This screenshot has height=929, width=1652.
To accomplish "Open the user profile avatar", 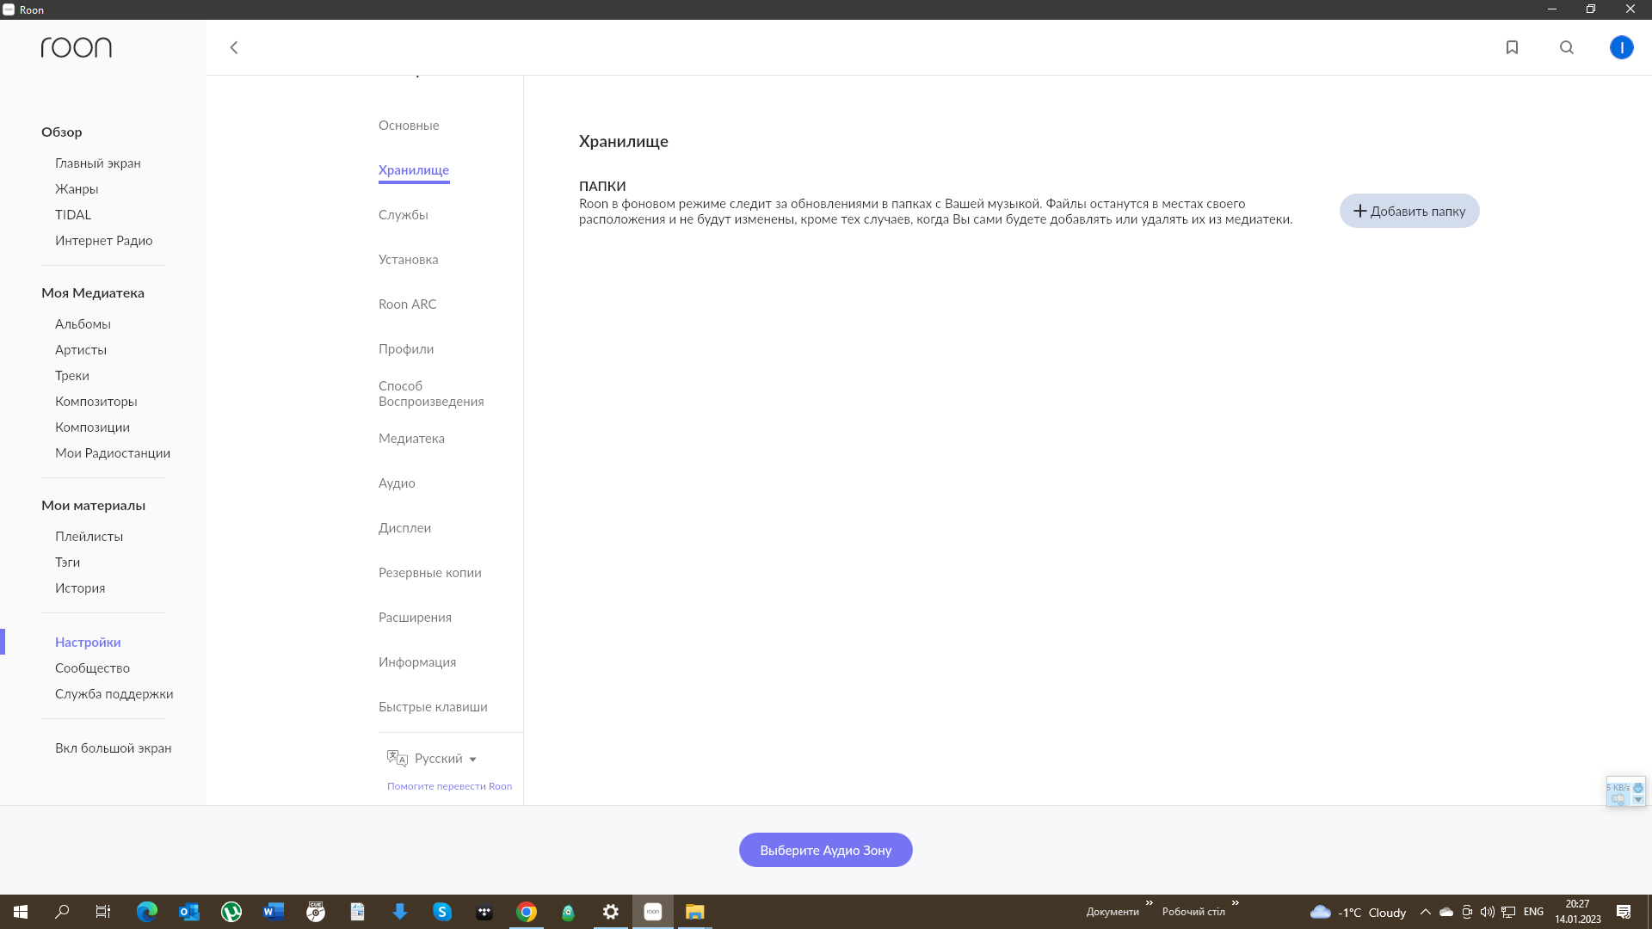I will pos(1621,47).
